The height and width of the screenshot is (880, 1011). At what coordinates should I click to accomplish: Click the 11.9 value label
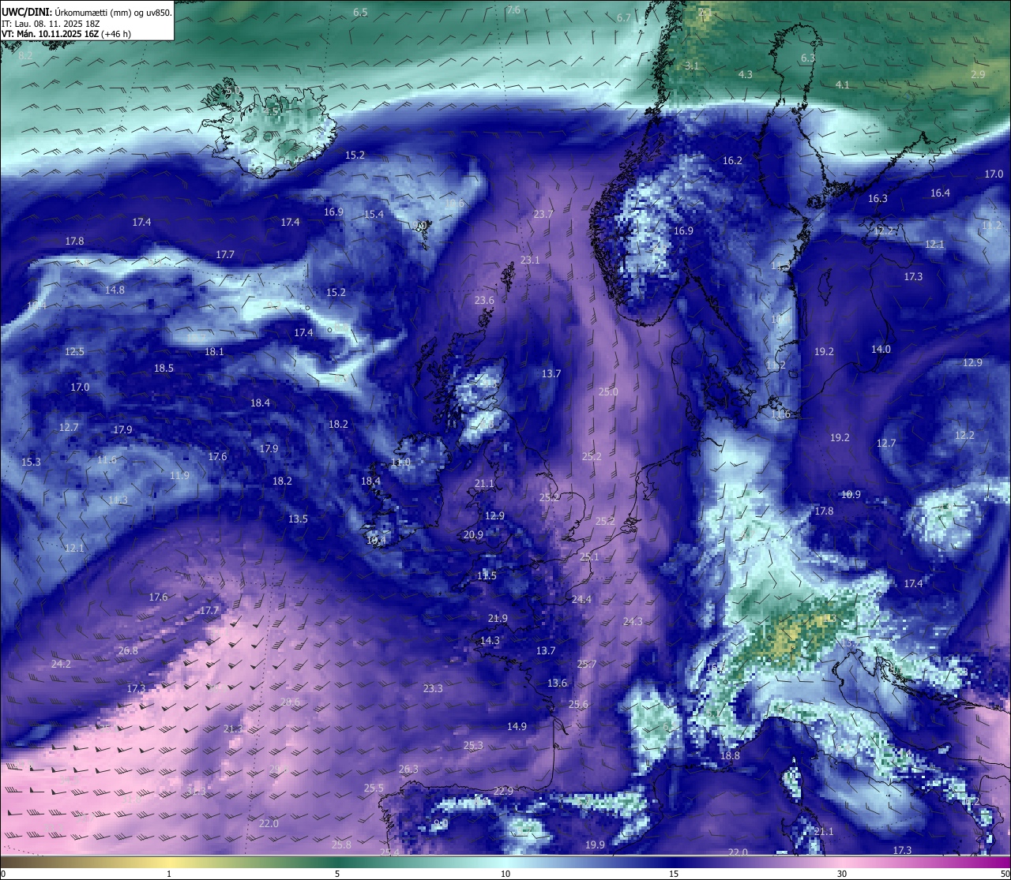pyautogui.click(x=179, y=476)
